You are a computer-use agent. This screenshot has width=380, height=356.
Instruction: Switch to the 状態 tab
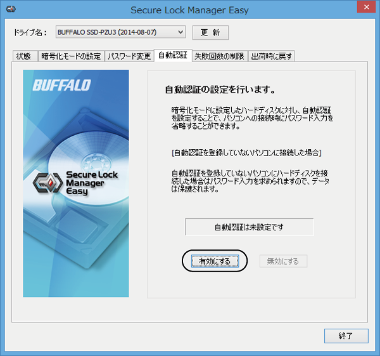tap(25, 56)
